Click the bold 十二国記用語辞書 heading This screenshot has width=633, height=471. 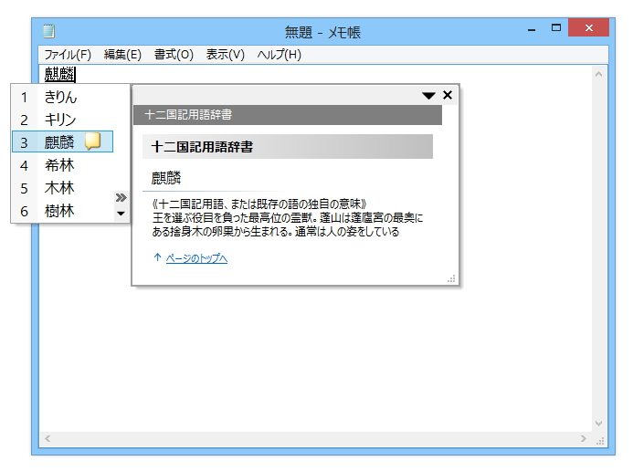202,147
